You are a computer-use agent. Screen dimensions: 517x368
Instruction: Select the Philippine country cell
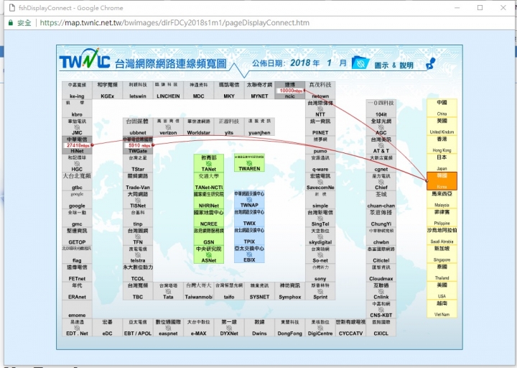[x=442, y=218]
